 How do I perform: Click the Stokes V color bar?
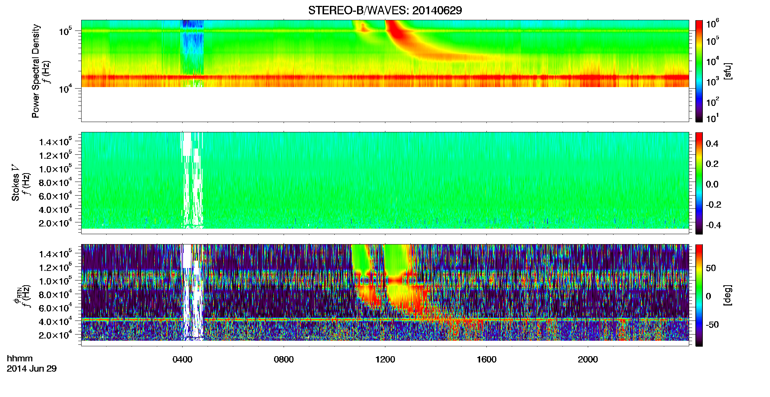(699, 183)
